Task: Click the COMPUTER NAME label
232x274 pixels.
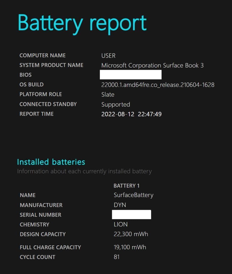Action: tap(42, 55)
